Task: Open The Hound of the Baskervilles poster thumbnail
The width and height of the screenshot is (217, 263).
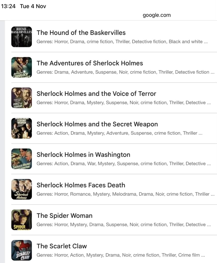Action: 22,37
